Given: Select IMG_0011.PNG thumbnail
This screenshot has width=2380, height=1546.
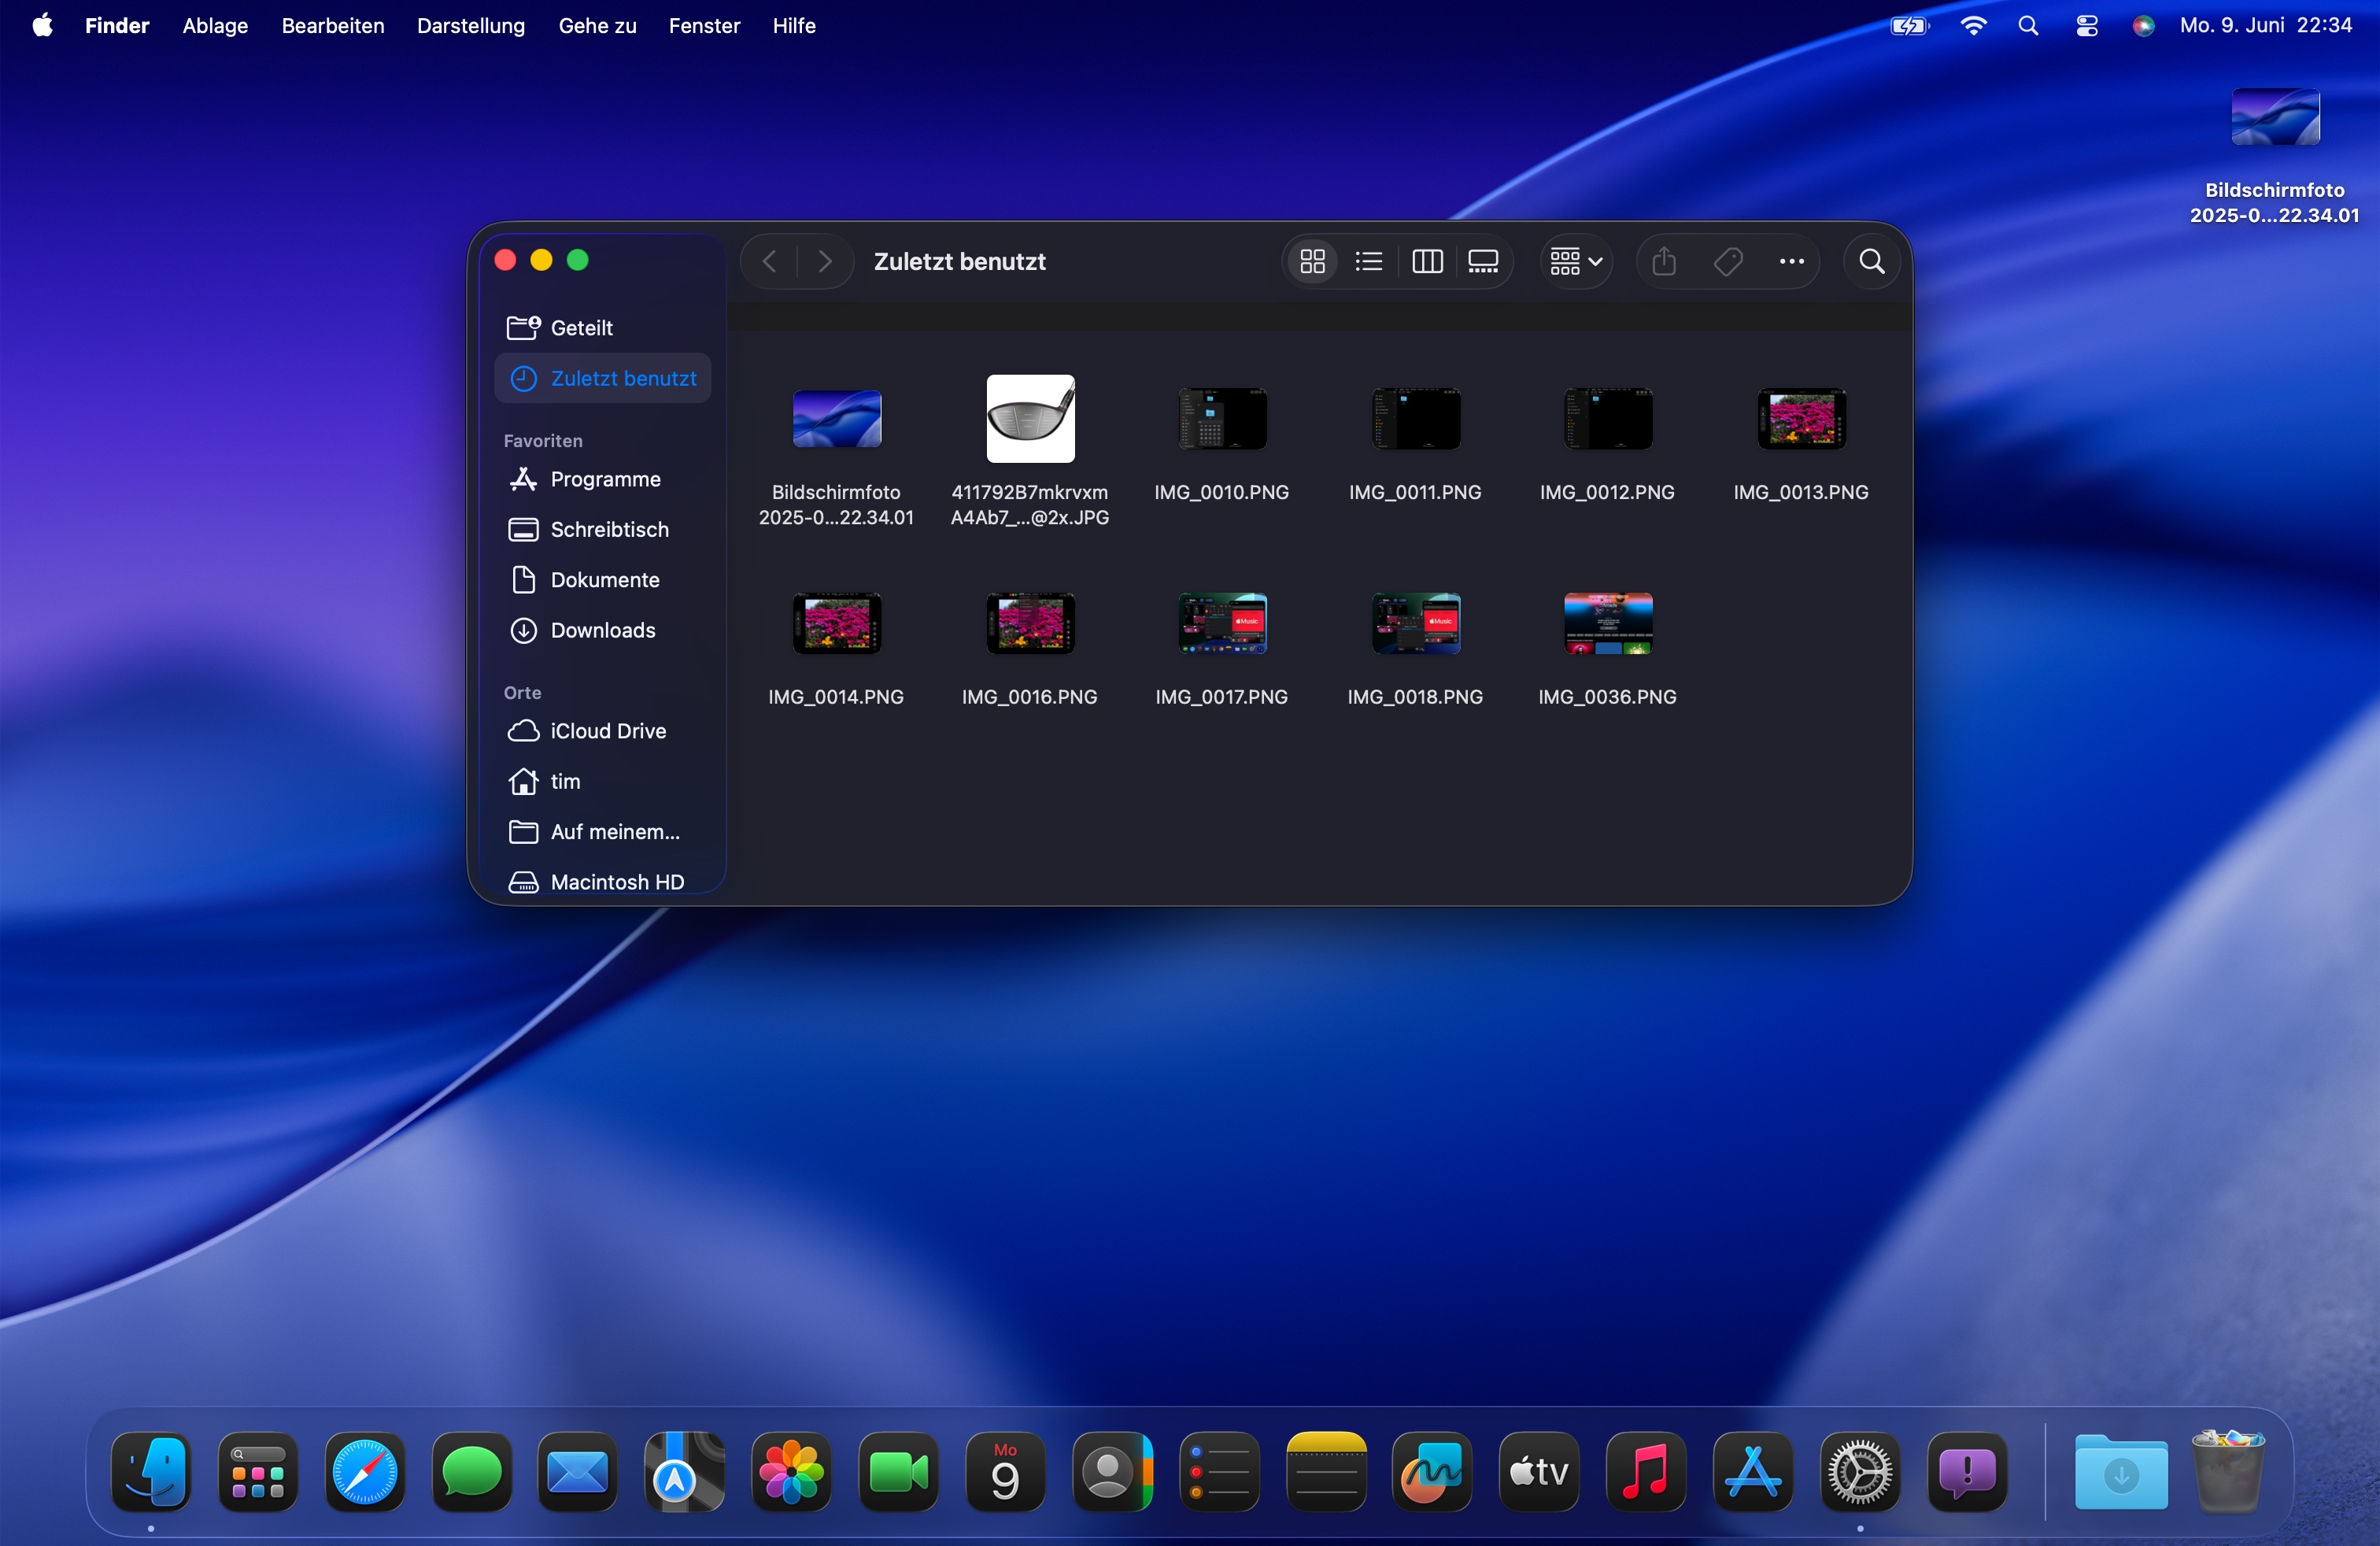Looking at the screenshot, I should (x=1415, y=420).
